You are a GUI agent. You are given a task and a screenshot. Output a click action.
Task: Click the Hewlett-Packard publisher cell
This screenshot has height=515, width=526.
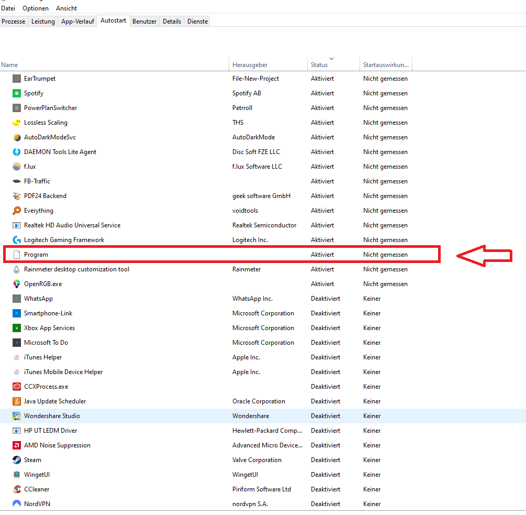point(267,431)
